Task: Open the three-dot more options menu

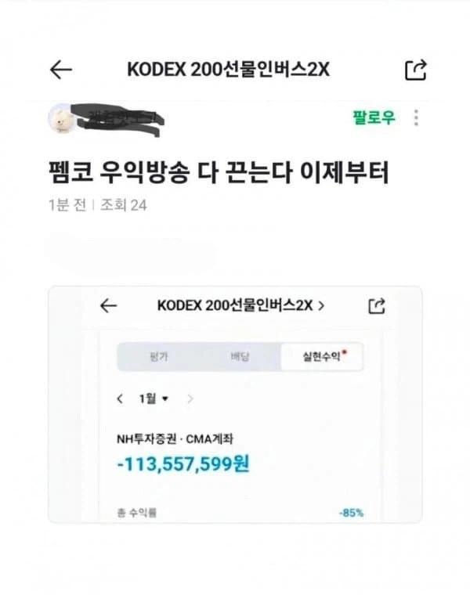Action: point(416,117)
